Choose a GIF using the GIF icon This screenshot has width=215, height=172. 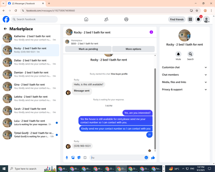point(85,158)
